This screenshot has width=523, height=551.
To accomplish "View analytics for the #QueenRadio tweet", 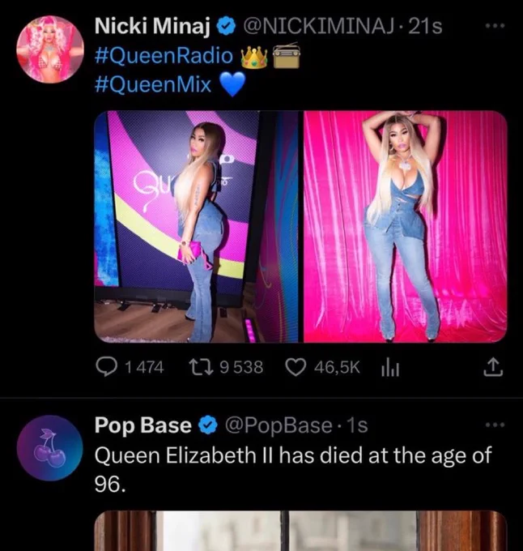I will [390, 368].
